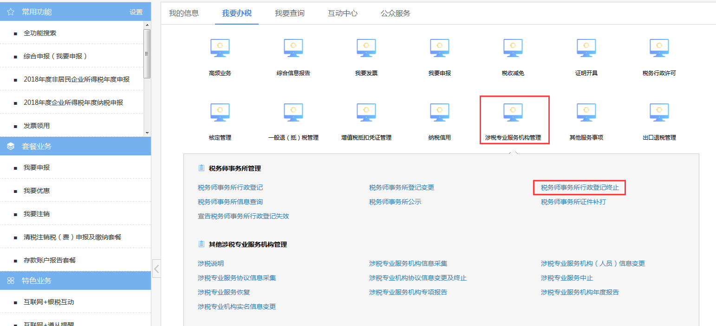Click the 涉税专业机构协议信息变更及终止 link

tap(418, 278)
